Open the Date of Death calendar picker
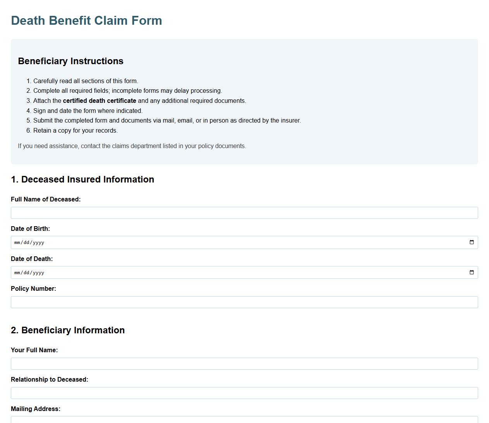Screen dimensions: 489x423 472,272
